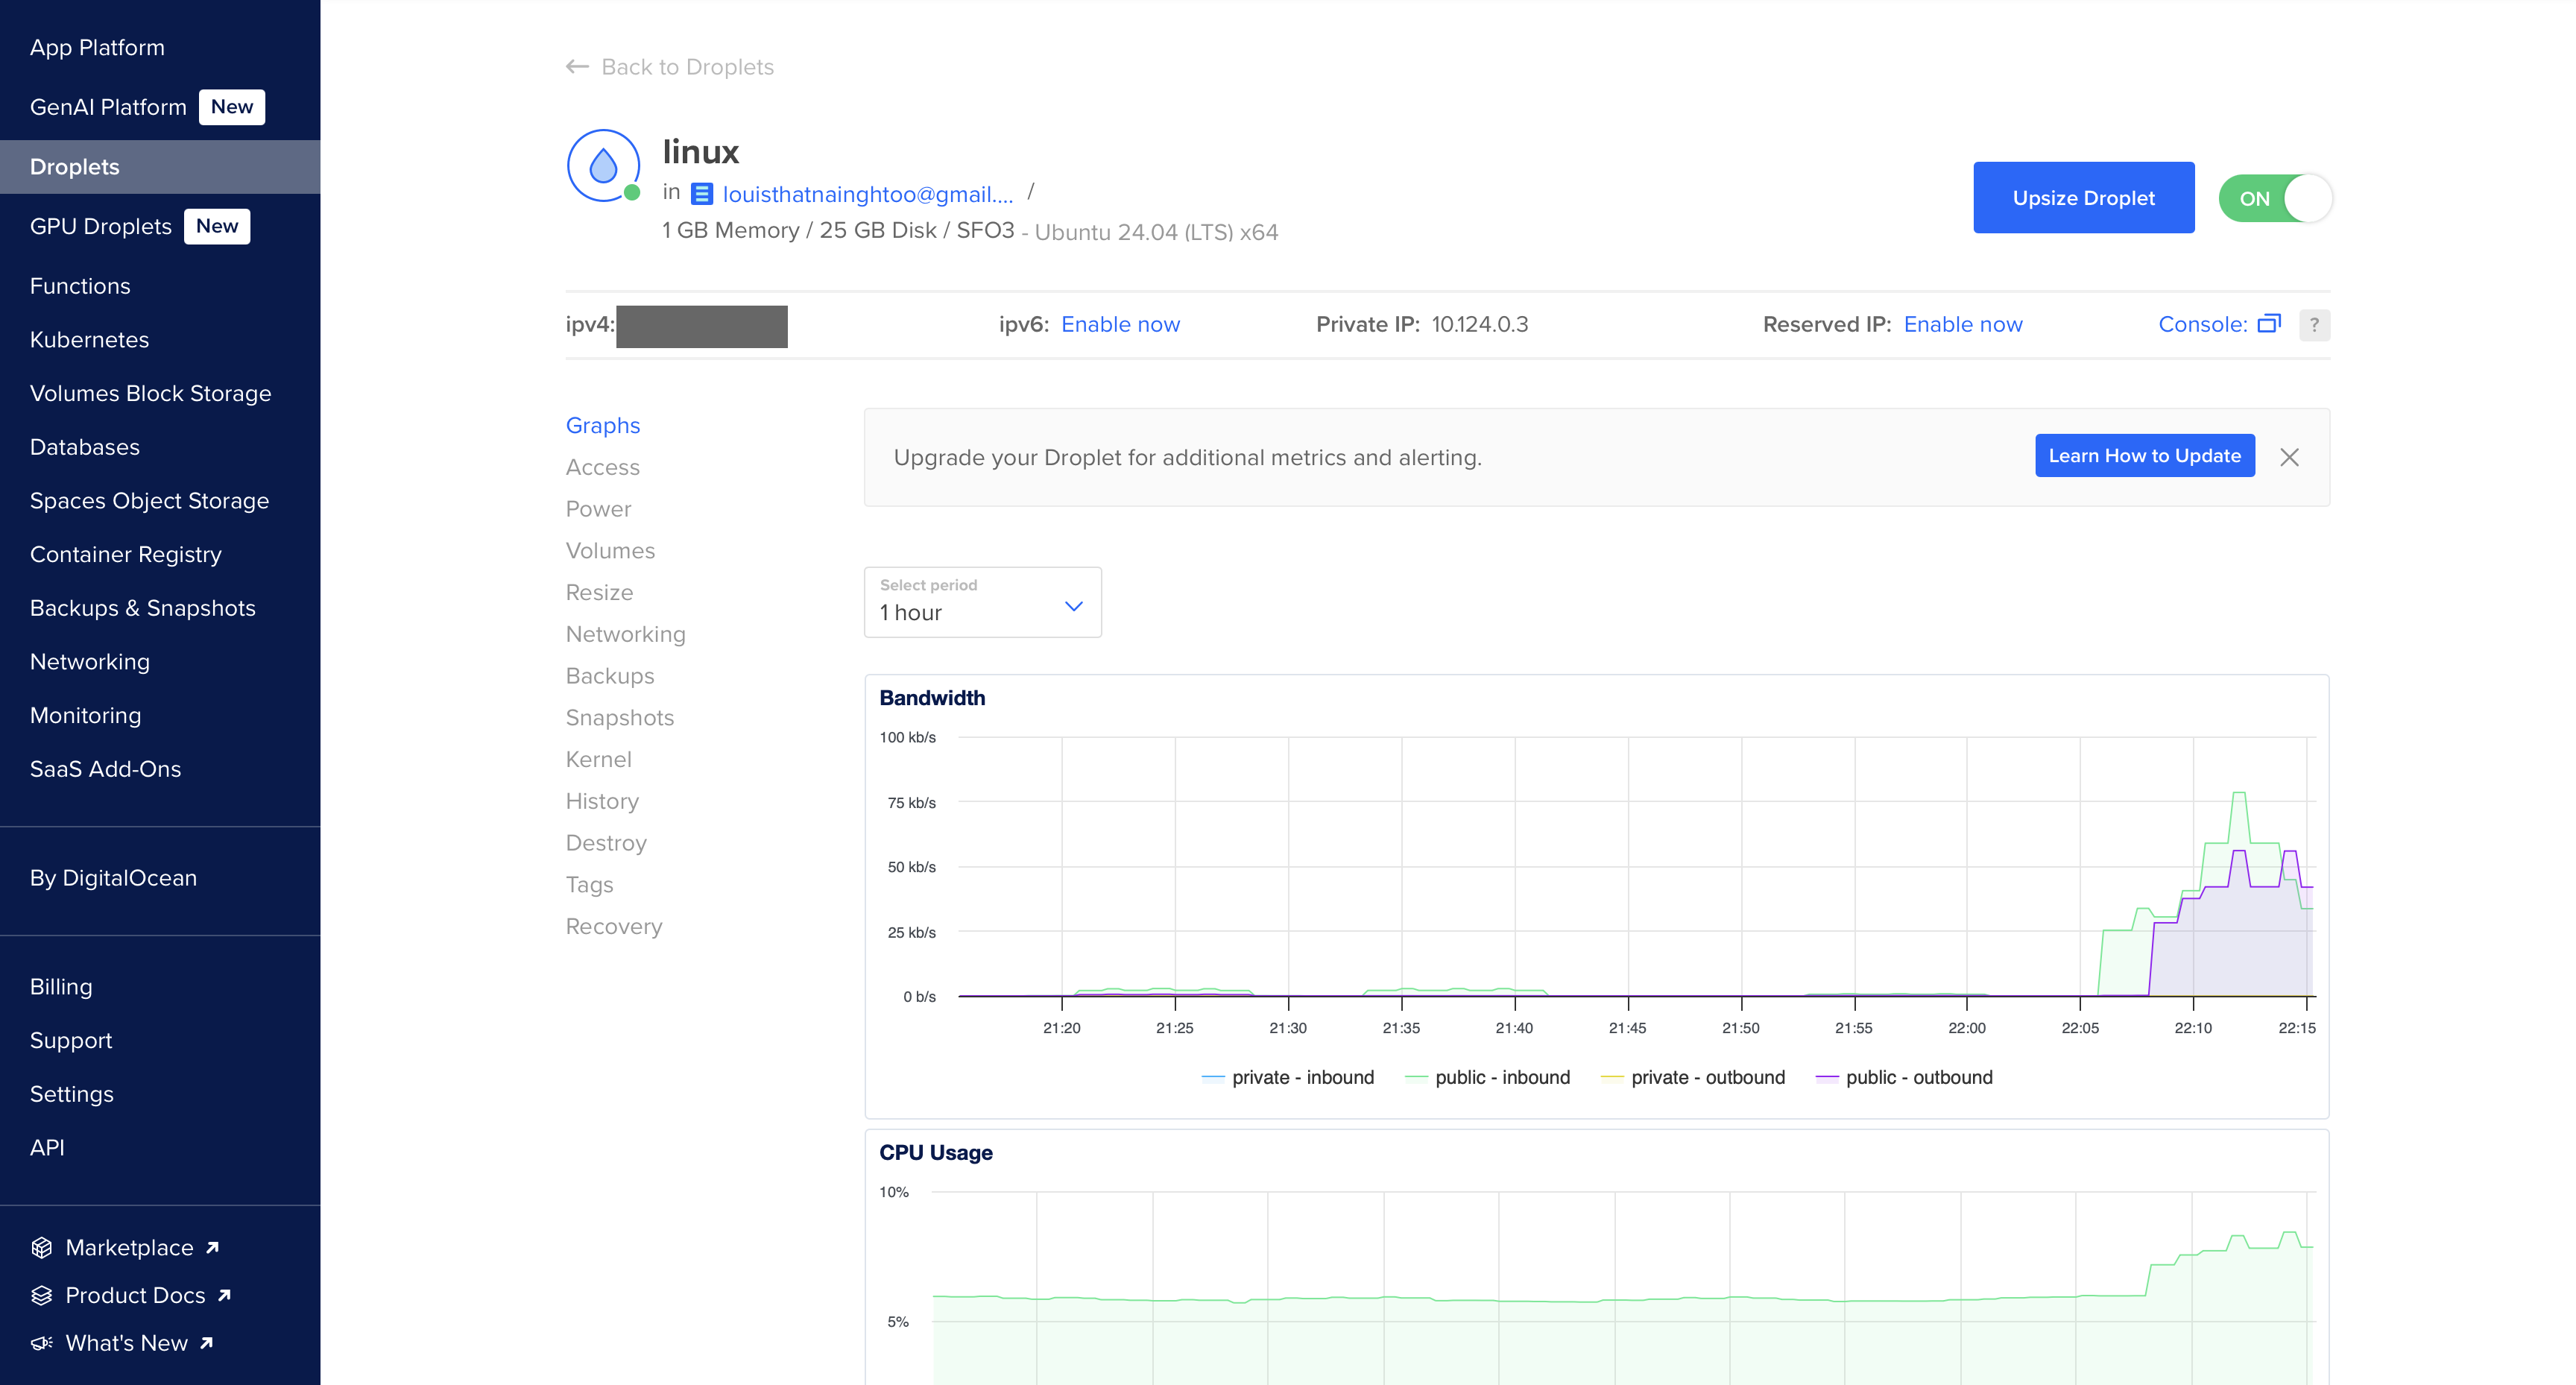This screenshot has width=2576, height=1385.
Task: Click the project document icon before the email
Action: [x=702, y=194]
